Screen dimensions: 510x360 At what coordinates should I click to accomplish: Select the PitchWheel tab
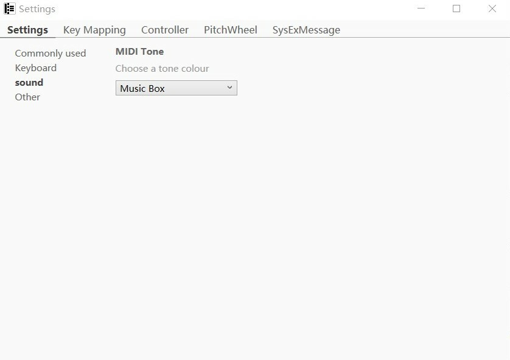230,30
